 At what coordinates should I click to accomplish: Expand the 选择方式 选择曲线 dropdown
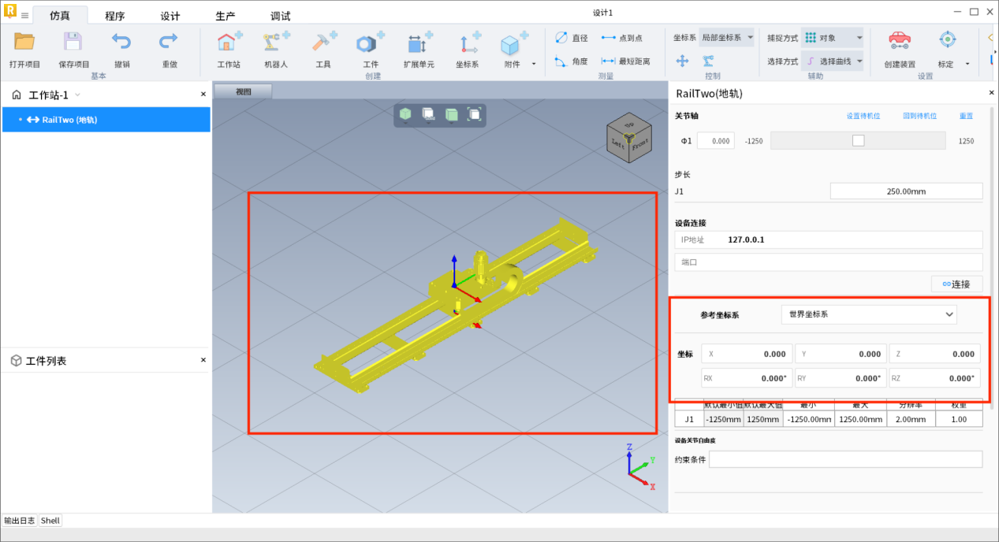(x=833, y=61)
